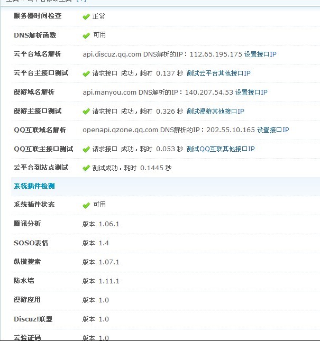Open 测试QQ互联其他接口IP link
Viewport: 320px width, 341px height.
click(221, 149)
